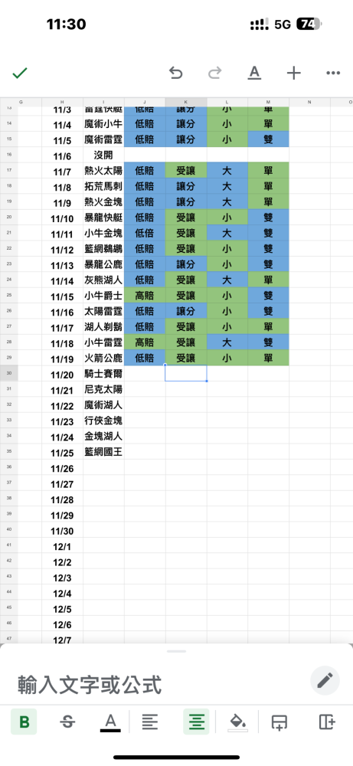Select 雙 in the 魔術雷霆 row
Screen dimensions: 353x766
[268, 139]
